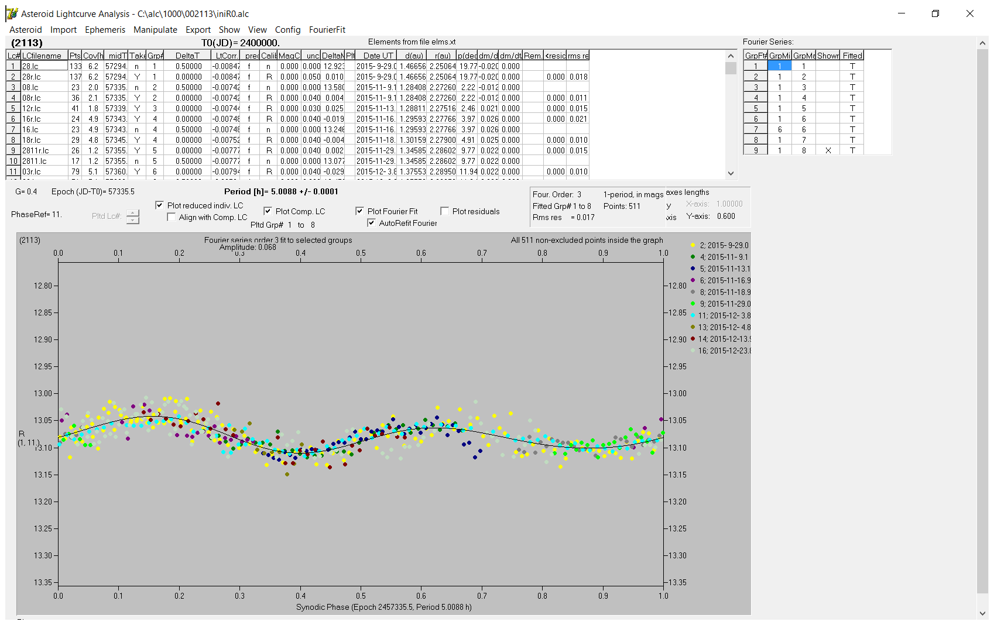Click Fitted T cell in Fourier row 7
The width and height of the screenshot is (994, 625).
click(x=852, y=129)
